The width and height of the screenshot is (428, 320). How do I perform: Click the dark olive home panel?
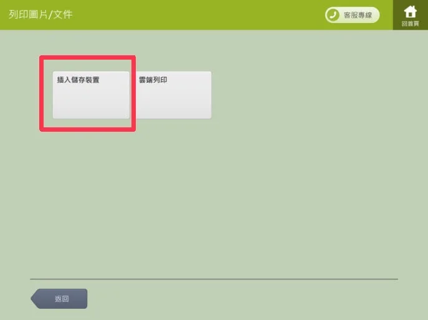click(411, 15)
